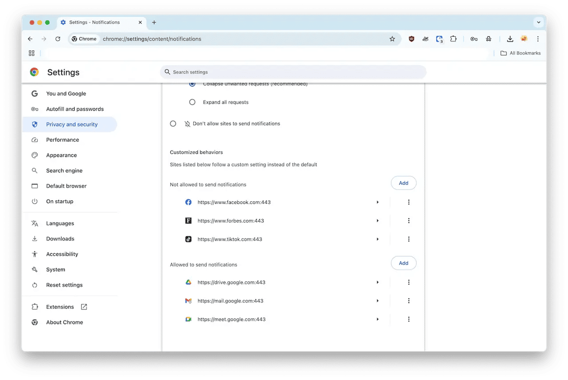568x380 pixels.
Task: Choose Don't allow sites to send notifications
Action: tap(173, 124)
